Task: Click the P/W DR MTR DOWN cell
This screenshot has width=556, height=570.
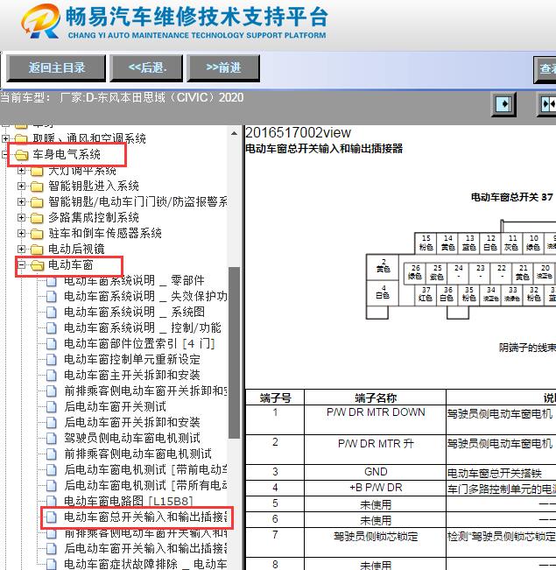Action: 376,419
